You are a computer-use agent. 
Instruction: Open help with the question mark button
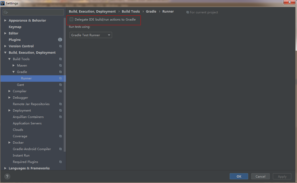coord(7,176)
